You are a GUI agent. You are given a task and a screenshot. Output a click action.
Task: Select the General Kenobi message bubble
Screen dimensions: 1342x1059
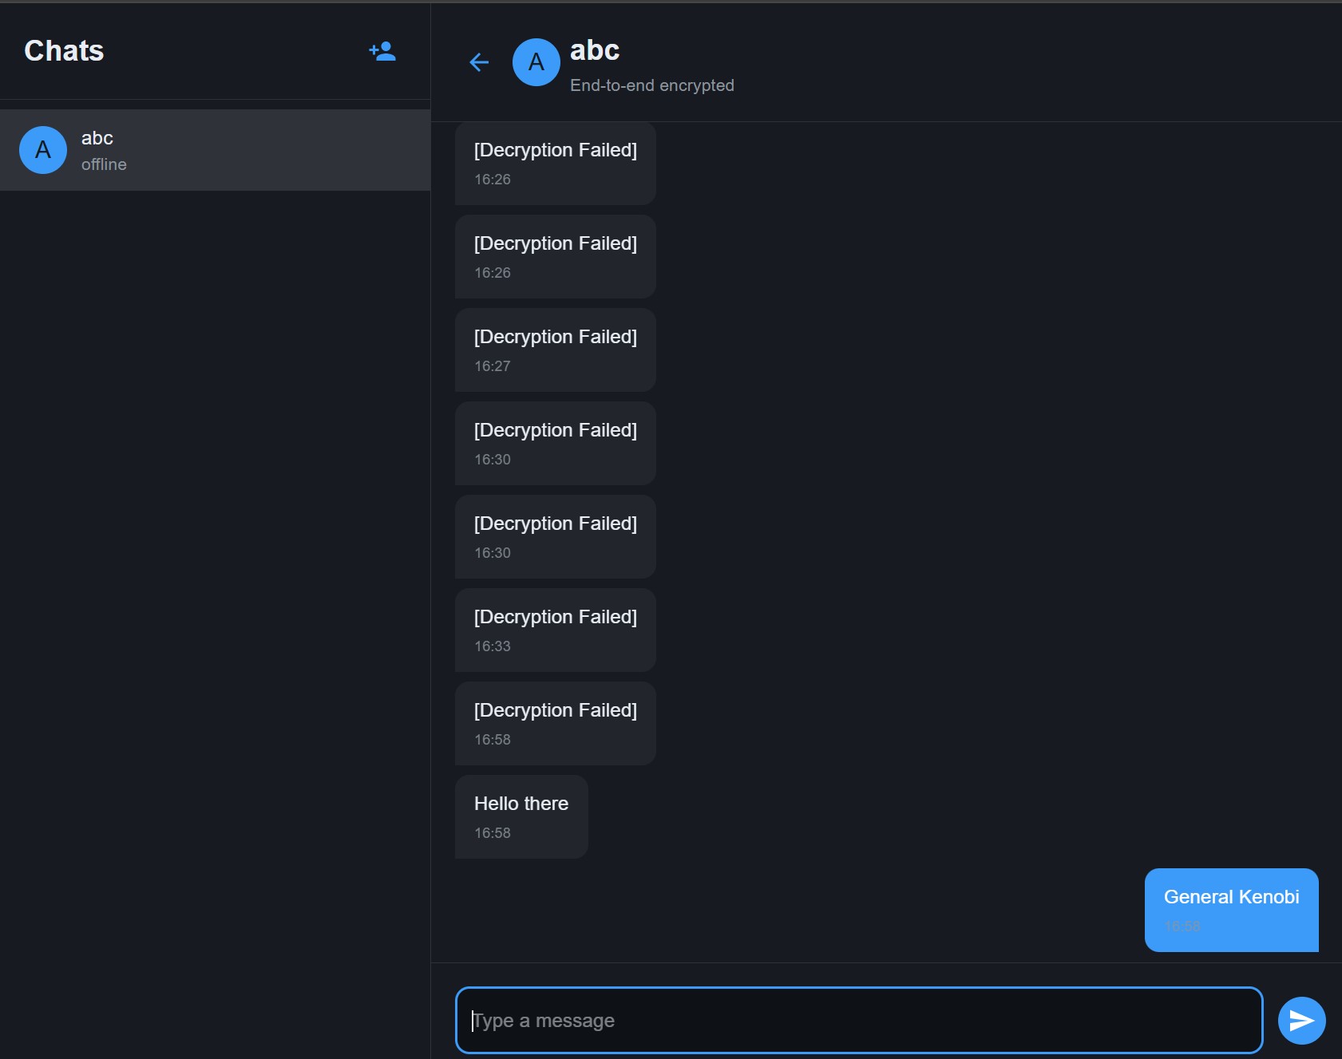point(1231,909)
